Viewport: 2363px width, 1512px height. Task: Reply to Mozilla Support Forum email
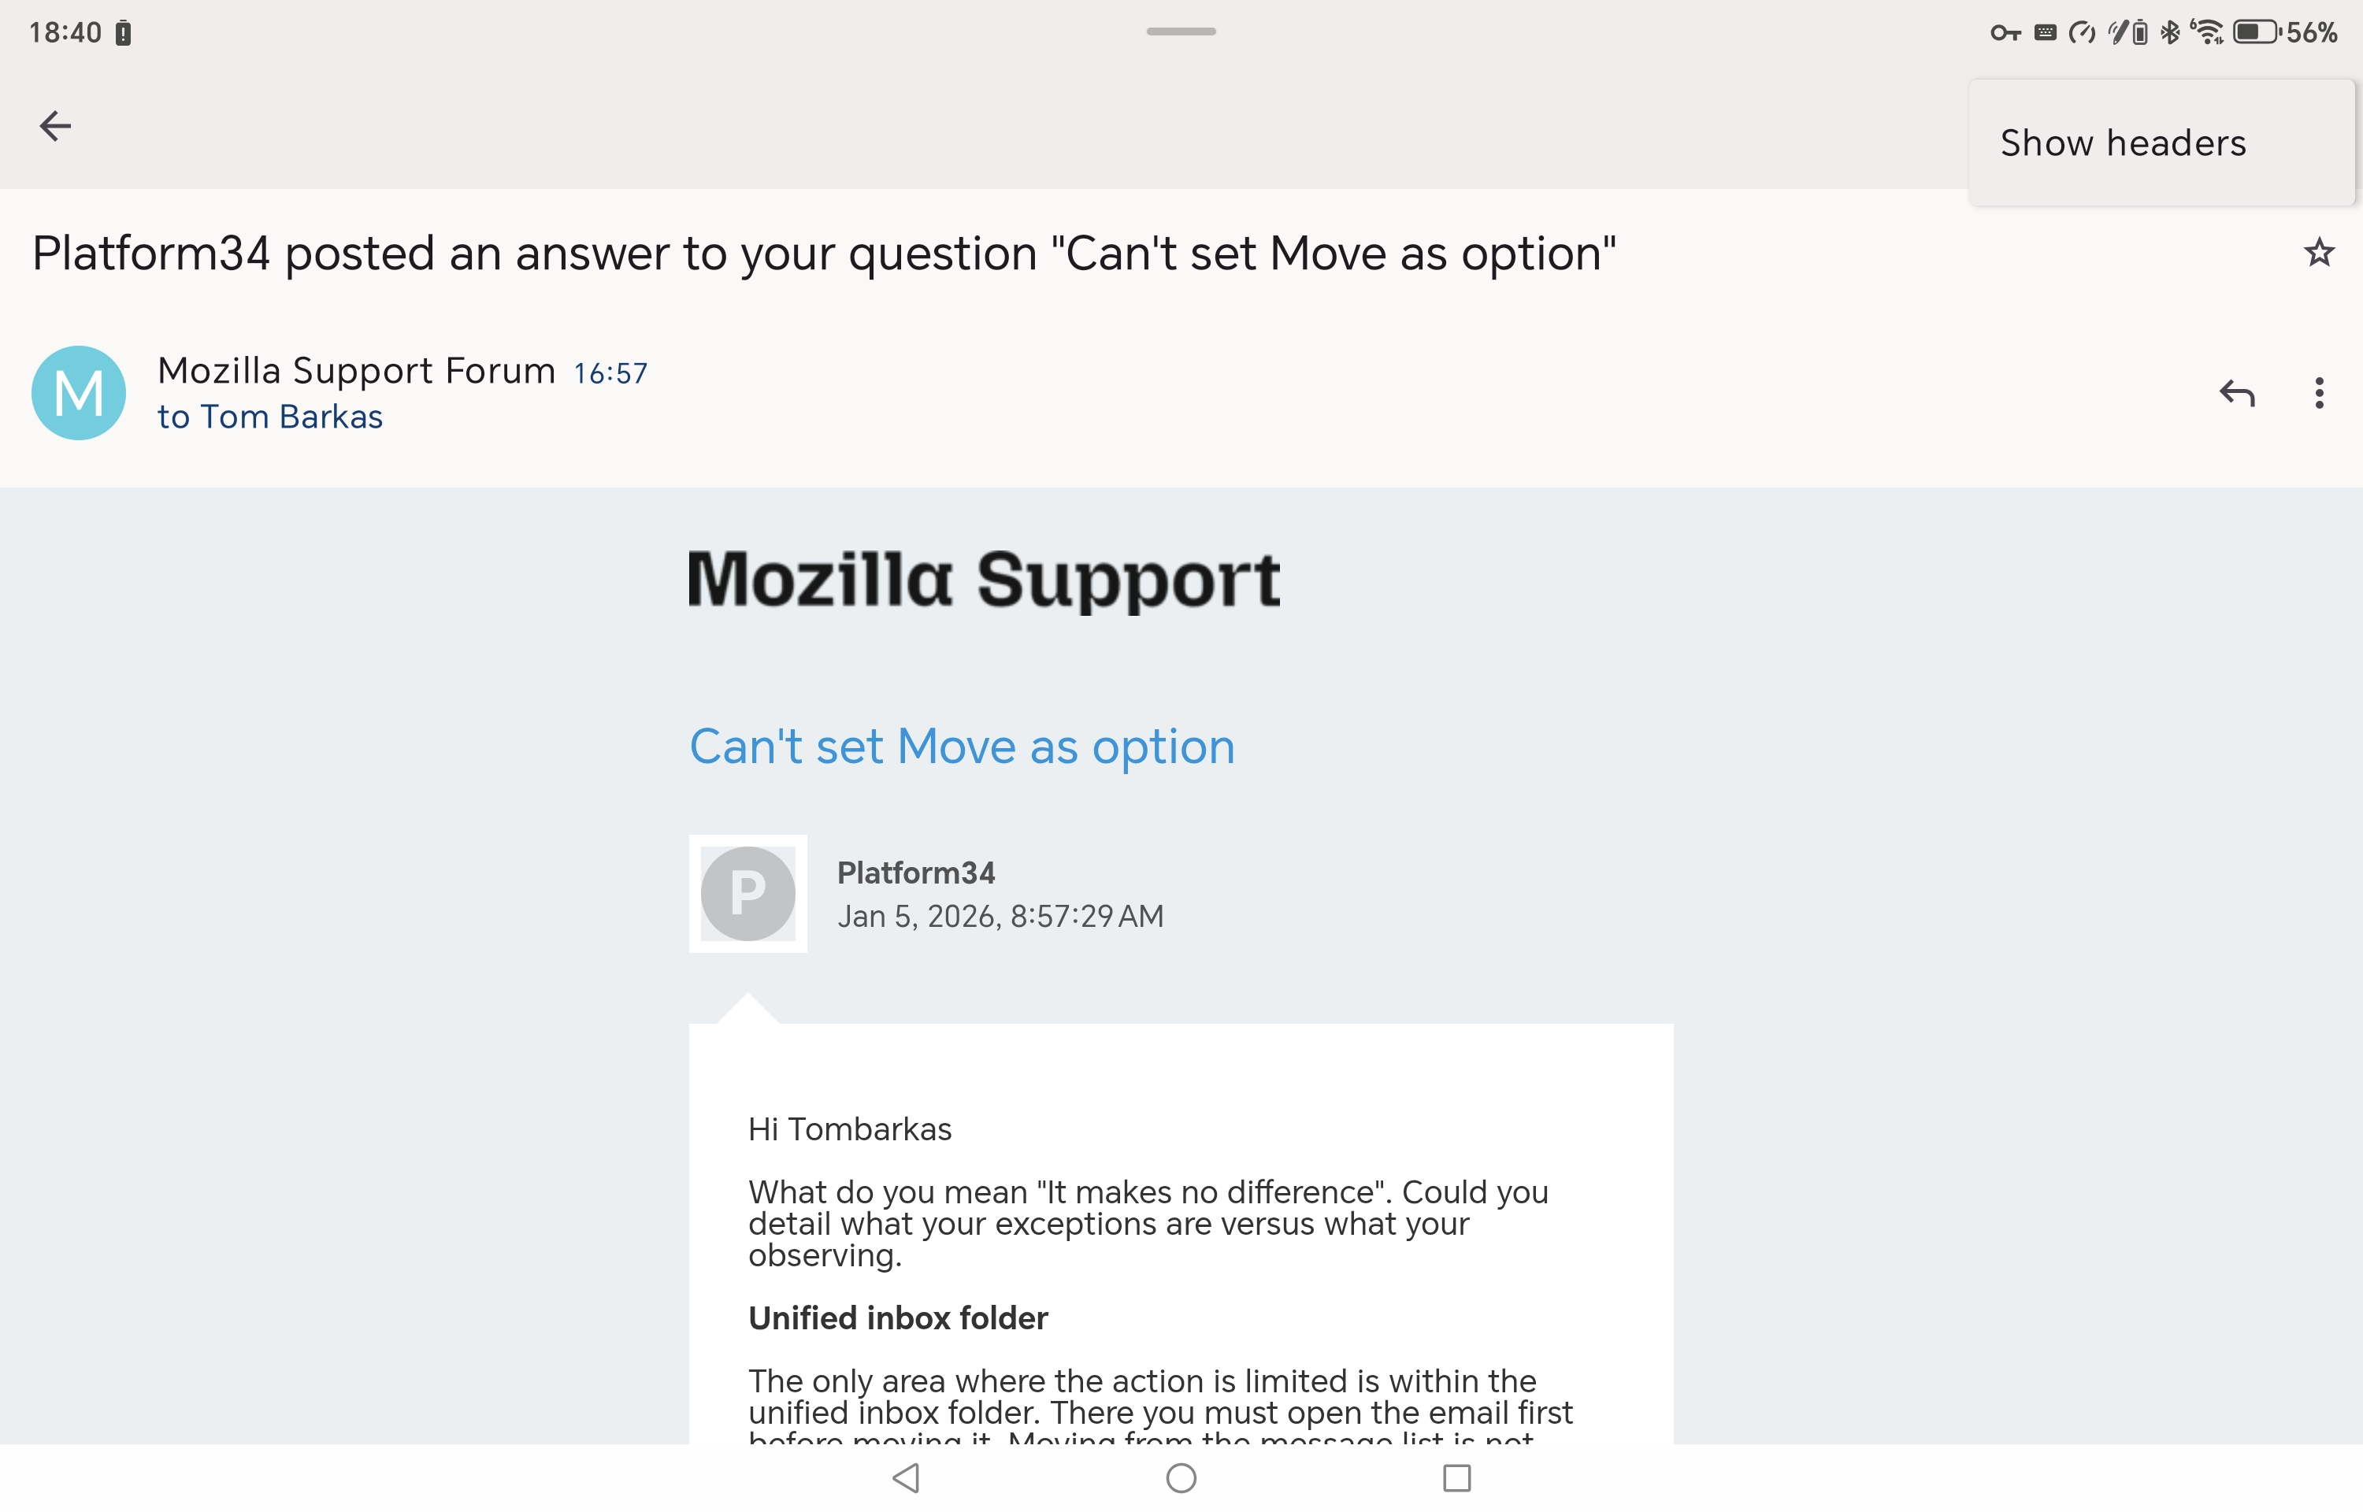[2236, 393]
